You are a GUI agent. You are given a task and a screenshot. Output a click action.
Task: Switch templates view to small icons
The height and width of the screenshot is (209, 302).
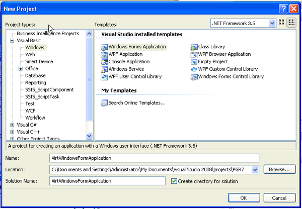coord(291,23)
